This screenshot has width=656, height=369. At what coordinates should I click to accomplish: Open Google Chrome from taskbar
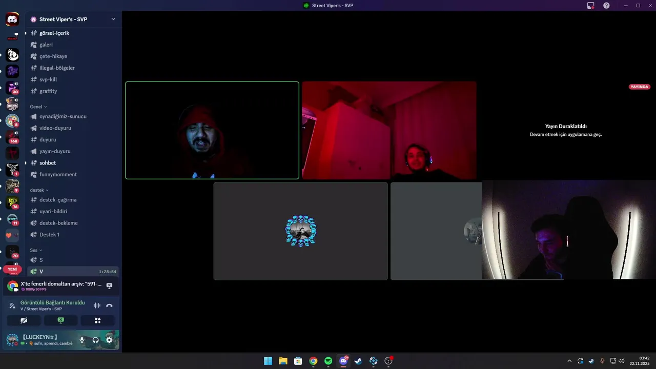point(313,361)
